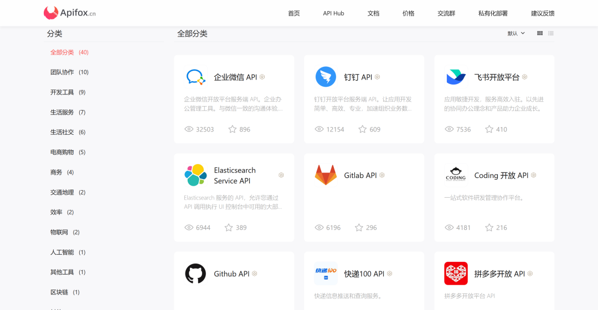Switch to list view layout
The image size is (598, 310).
pyautogui.click(x=551, y=33)
